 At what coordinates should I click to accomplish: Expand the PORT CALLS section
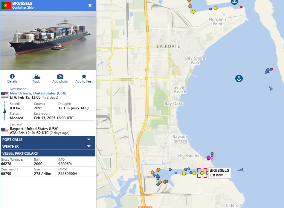tap(48, 139)
